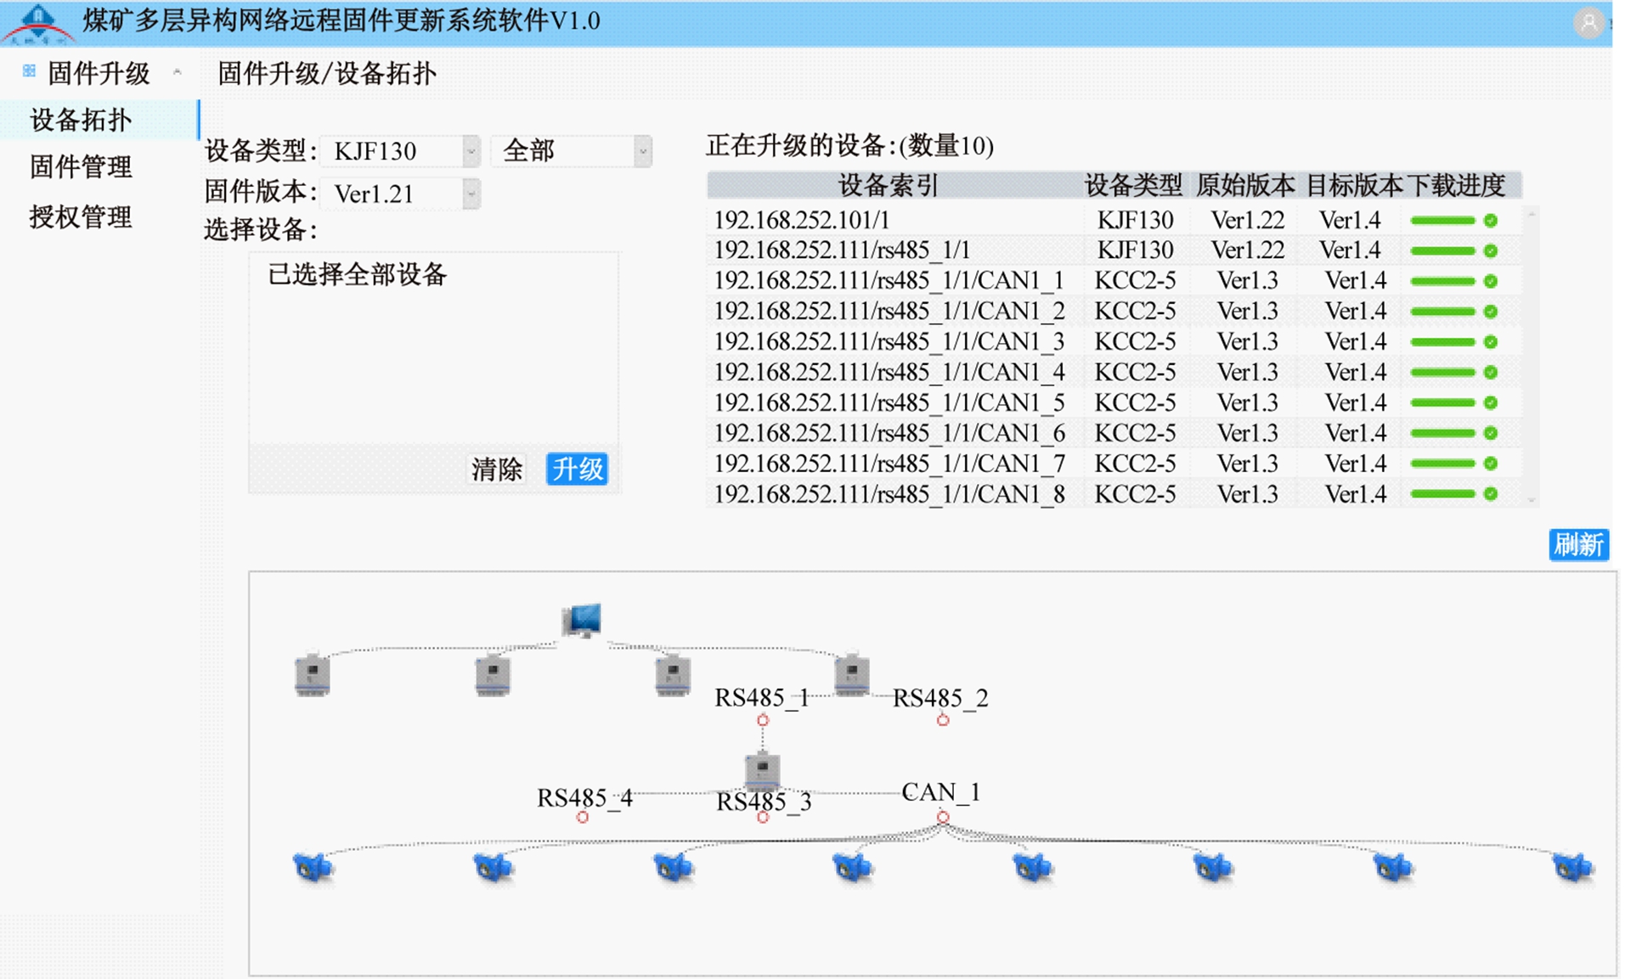The width and height of the screenshot is (1625, 979).
Task: Click progress bar for 192.168.252.101/1 row
Action: click(1442, 221)
